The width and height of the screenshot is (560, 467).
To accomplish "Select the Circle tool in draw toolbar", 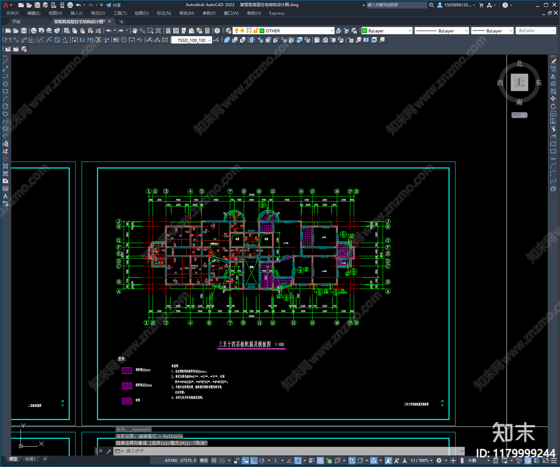I will click(x=5, y=106).
